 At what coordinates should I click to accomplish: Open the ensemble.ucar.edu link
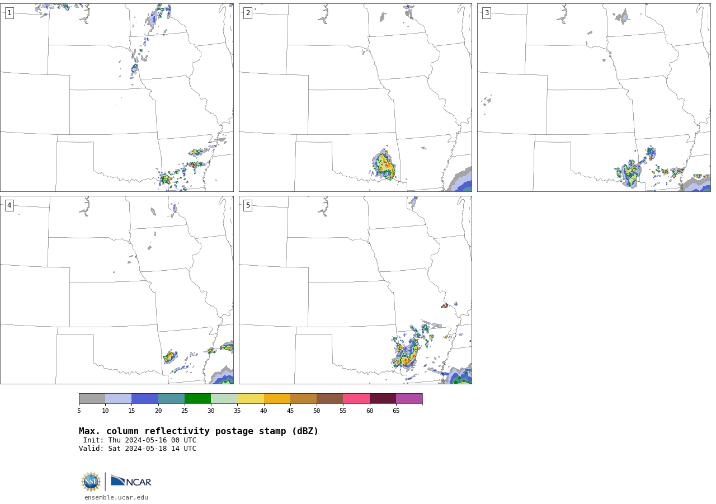point(116,498)
